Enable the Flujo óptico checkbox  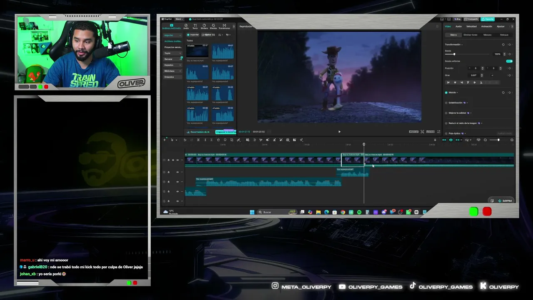tap(446, 133)
